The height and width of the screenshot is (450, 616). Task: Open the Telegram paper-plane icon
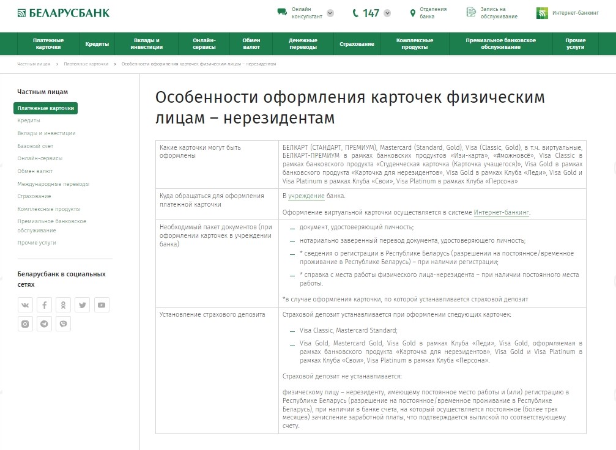45,324
